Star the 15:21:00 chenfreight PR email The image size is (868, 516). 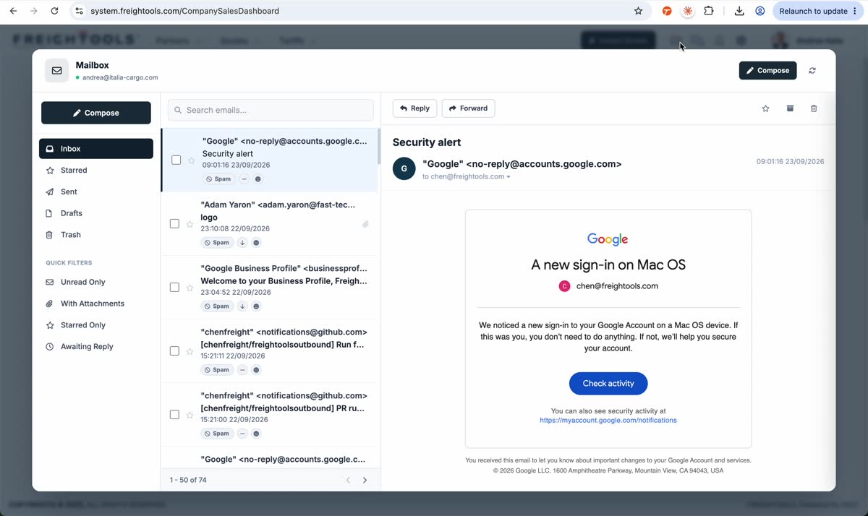tap(190, 415)
